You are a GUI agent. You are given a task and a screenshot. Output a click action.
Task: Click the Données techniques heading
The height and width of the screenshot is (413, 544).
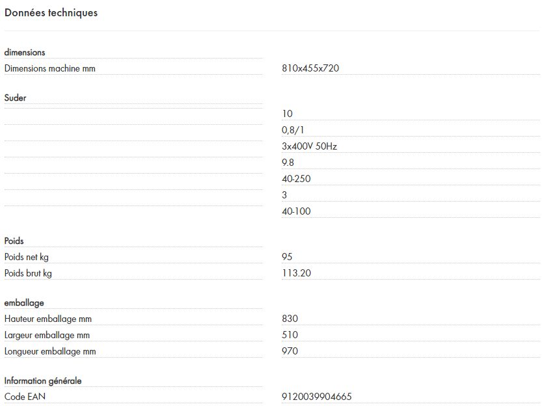click(51, 12)
